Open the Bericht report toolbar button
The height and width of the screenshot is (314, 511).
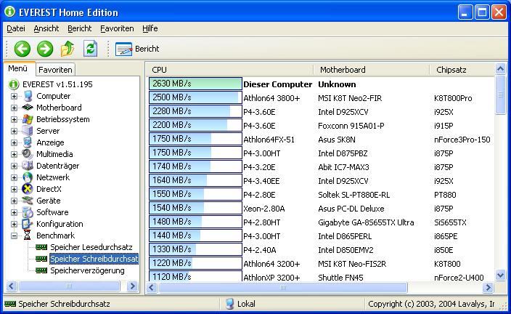pos(137,49)
